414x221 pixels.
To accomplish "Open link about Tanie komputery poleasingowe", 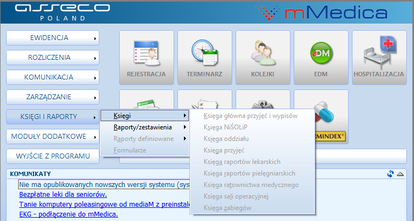I will click(x=104, y=205).
